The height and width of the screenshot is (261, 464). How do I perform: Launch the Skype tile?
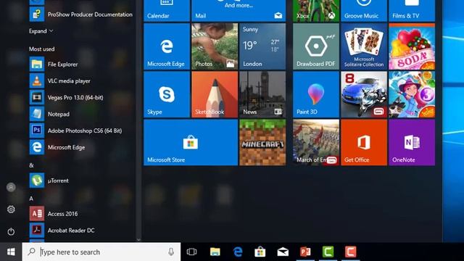tap(167, 94)
